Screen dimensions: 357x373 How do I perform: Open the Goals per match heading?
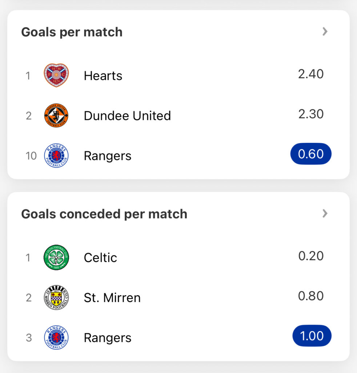point(72,32)
